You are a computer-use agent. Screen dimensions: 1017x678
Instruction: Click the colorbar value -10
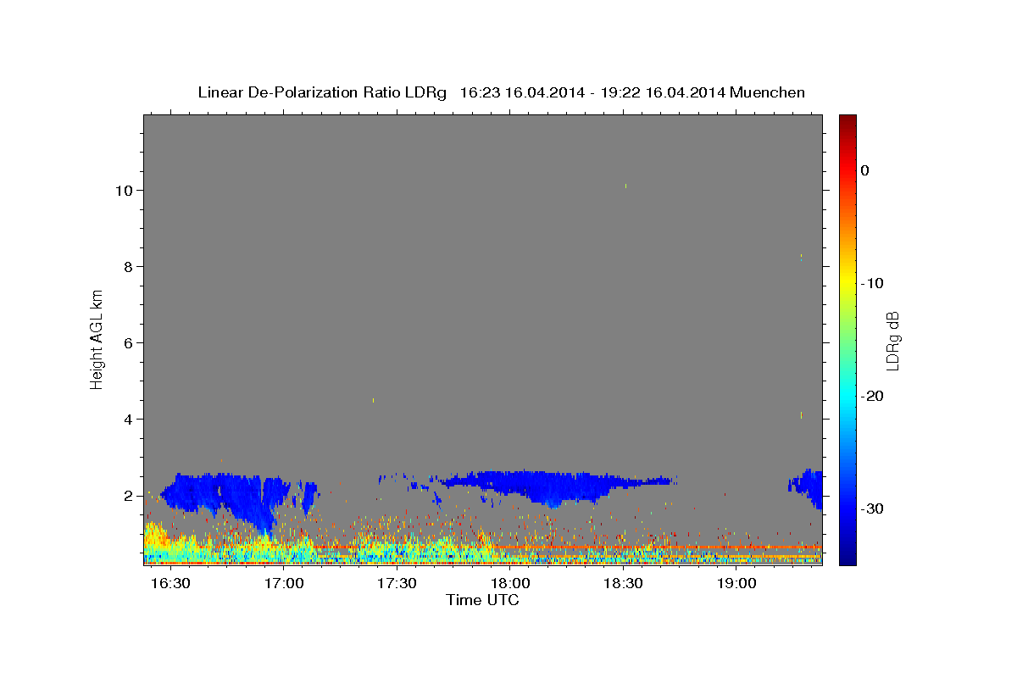coord(873,283)
